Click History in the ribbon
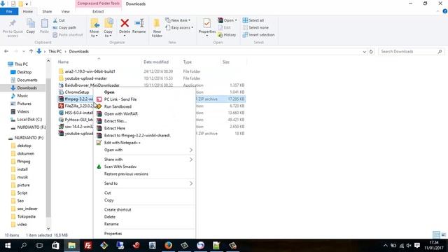 pos(227,35)
